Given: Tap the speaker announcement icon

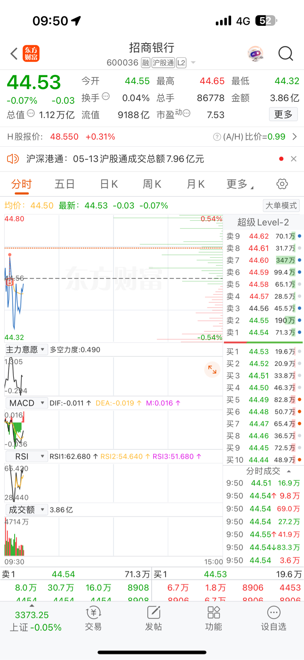Looking at the screenshot, I should tap(13, 159).
